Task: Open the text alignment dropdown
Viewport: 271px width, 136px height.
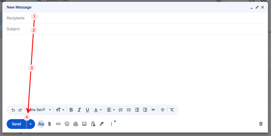Action: click(x=111, y=110)
